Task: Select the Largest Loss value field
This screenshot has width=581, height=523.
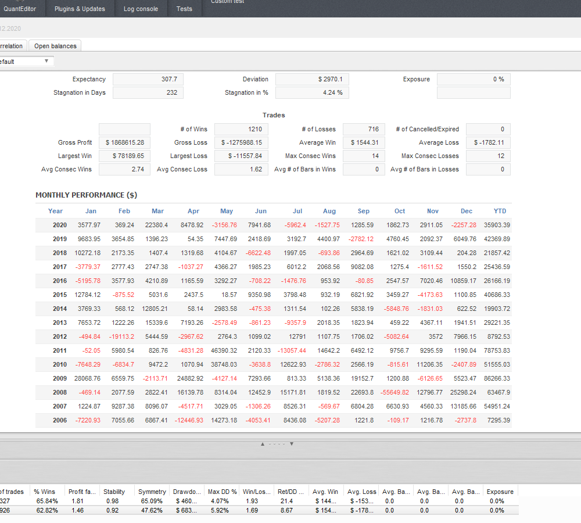Action: [x=241, y=156]
